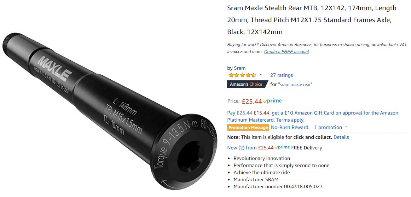Open the "sram maxle rear" search link
Viewport: 411px width, 197px height.
click(x=296, y=84)
